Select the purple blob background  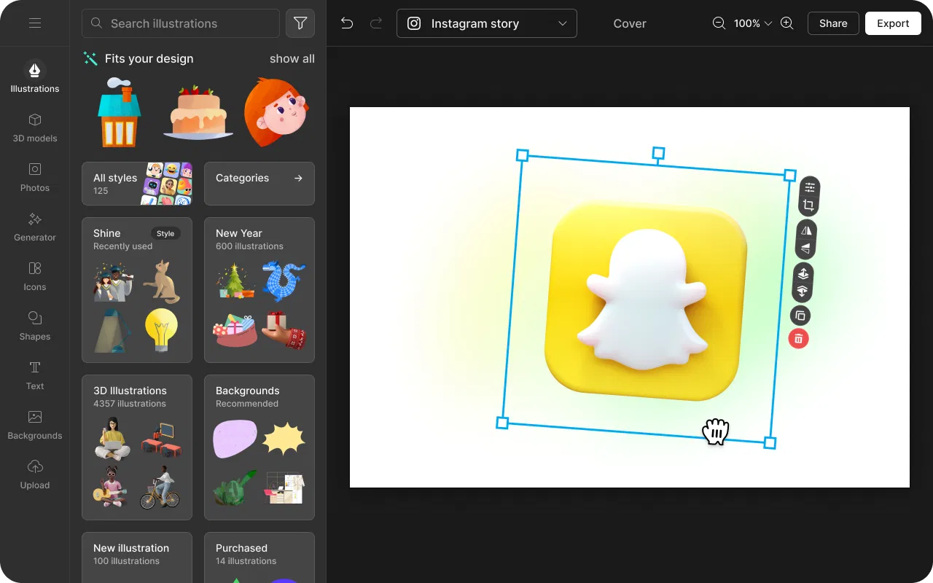235,439
